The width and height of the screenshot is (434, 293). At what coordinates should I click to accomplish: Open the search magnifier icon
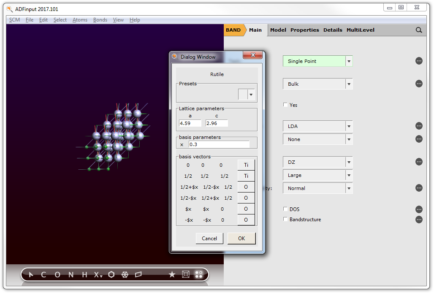tap(419, 30)
